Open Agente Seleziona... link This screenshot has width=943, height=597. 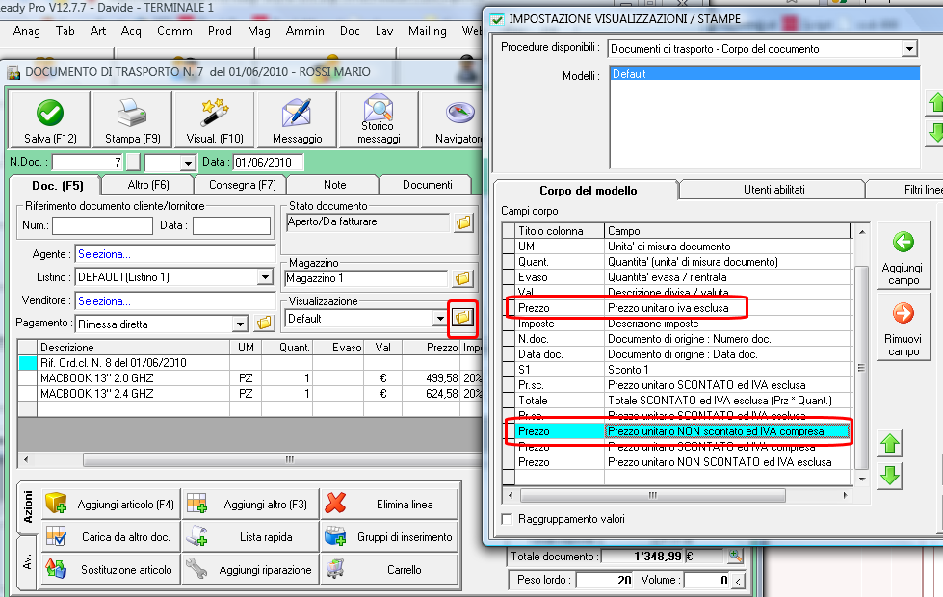pos(104,254)
